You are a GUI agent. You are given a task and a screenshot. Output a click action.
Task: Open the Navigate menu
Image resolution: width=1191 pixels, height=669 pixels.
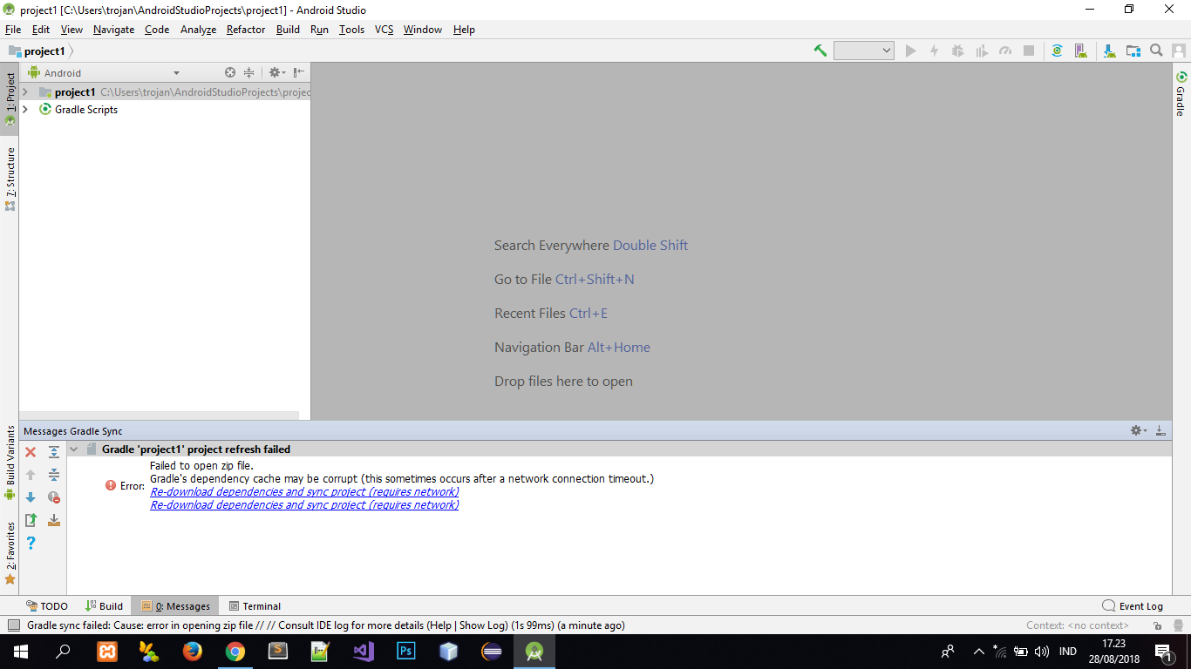tap(114, 30)
